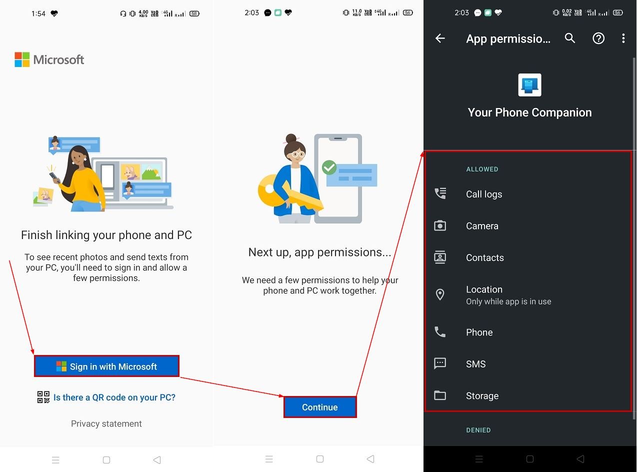The image size is (637, 472).
Task: Tap 'Is there a QR code on your PC?'
Action: click(114, 397)
